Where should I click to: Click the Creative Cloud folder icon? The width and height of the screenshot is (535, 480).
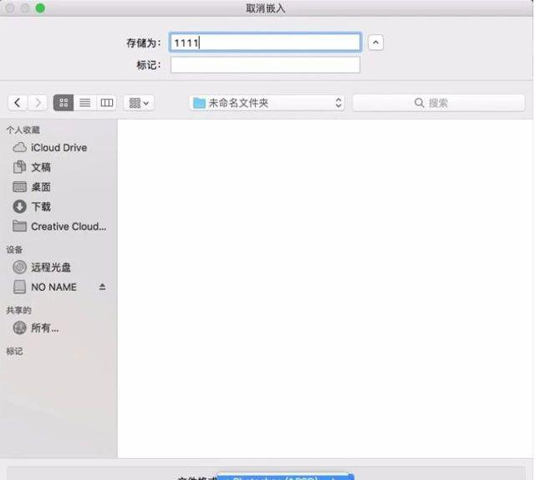[19, 226]
